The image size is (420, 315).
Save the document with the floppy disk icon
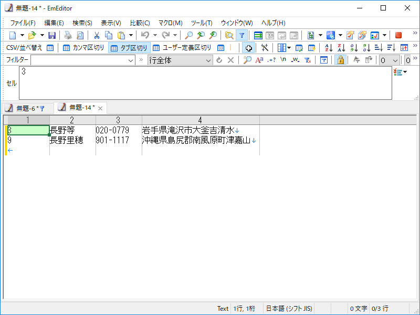pos(51,35)
